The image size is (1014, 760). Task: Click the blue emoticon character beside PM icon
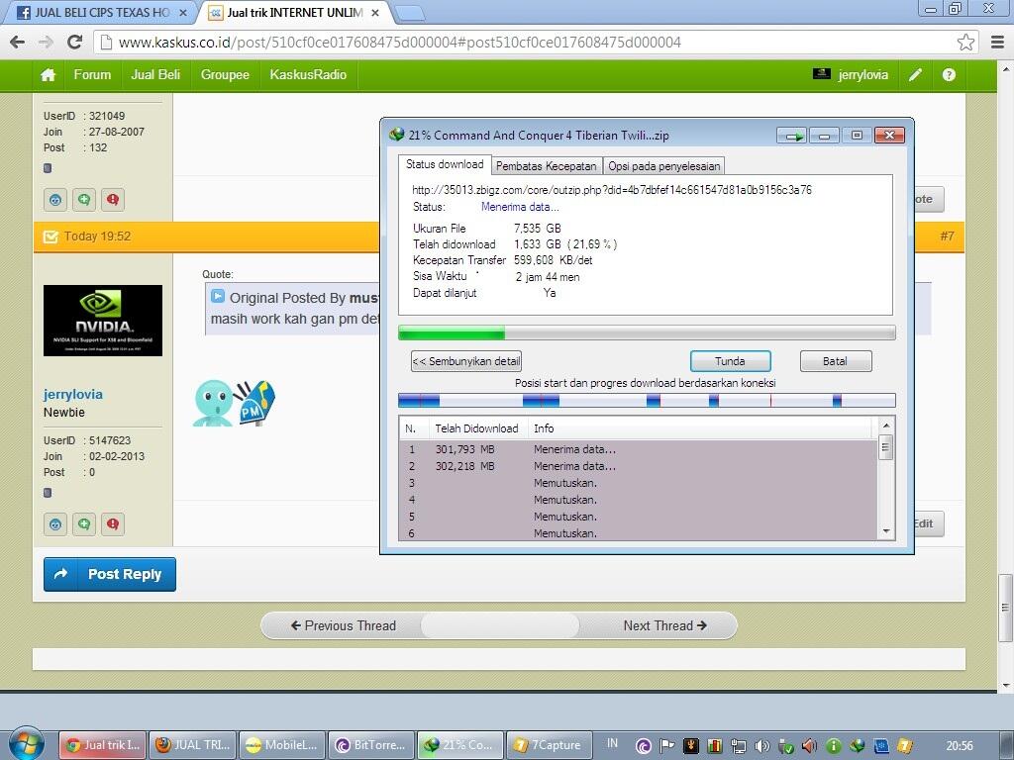tap(213, 404)
